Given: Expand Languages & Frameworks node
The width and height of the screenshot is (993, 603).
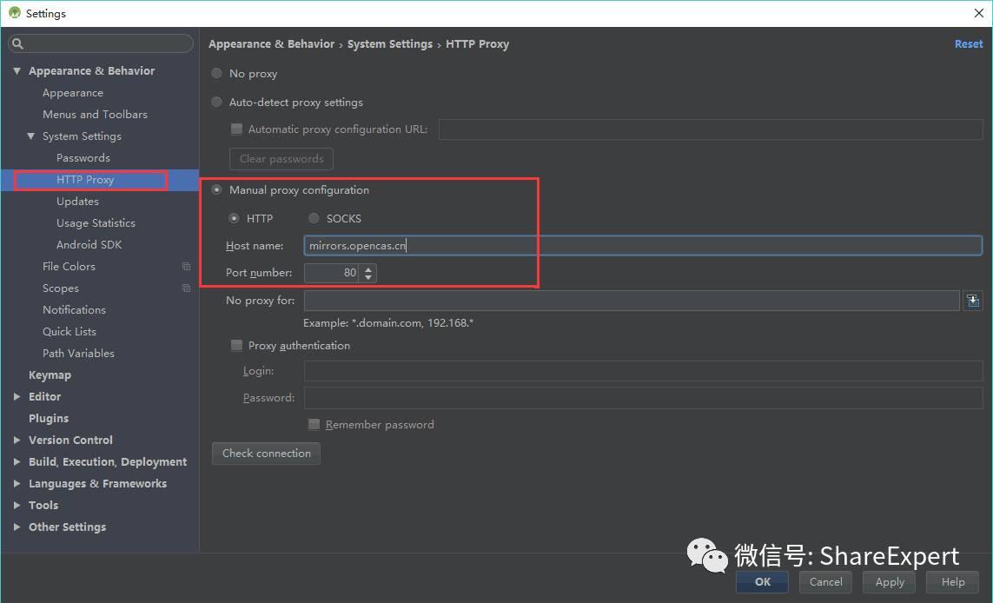Looking at the screenshot, I should point(17,483).
